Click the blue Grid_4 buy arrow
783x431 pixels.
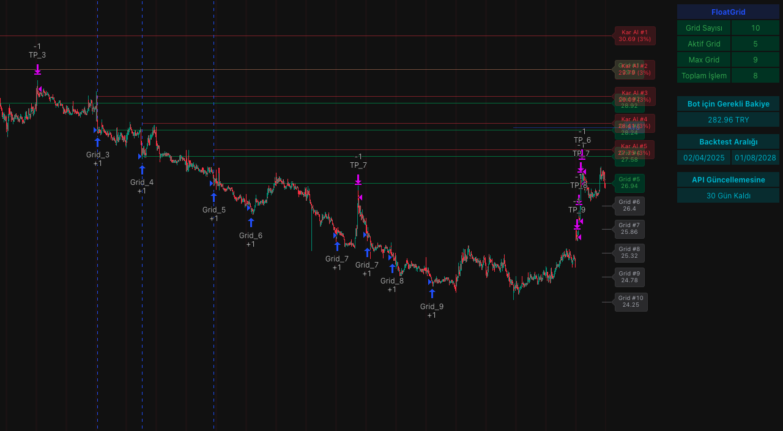tap(142, 170)
